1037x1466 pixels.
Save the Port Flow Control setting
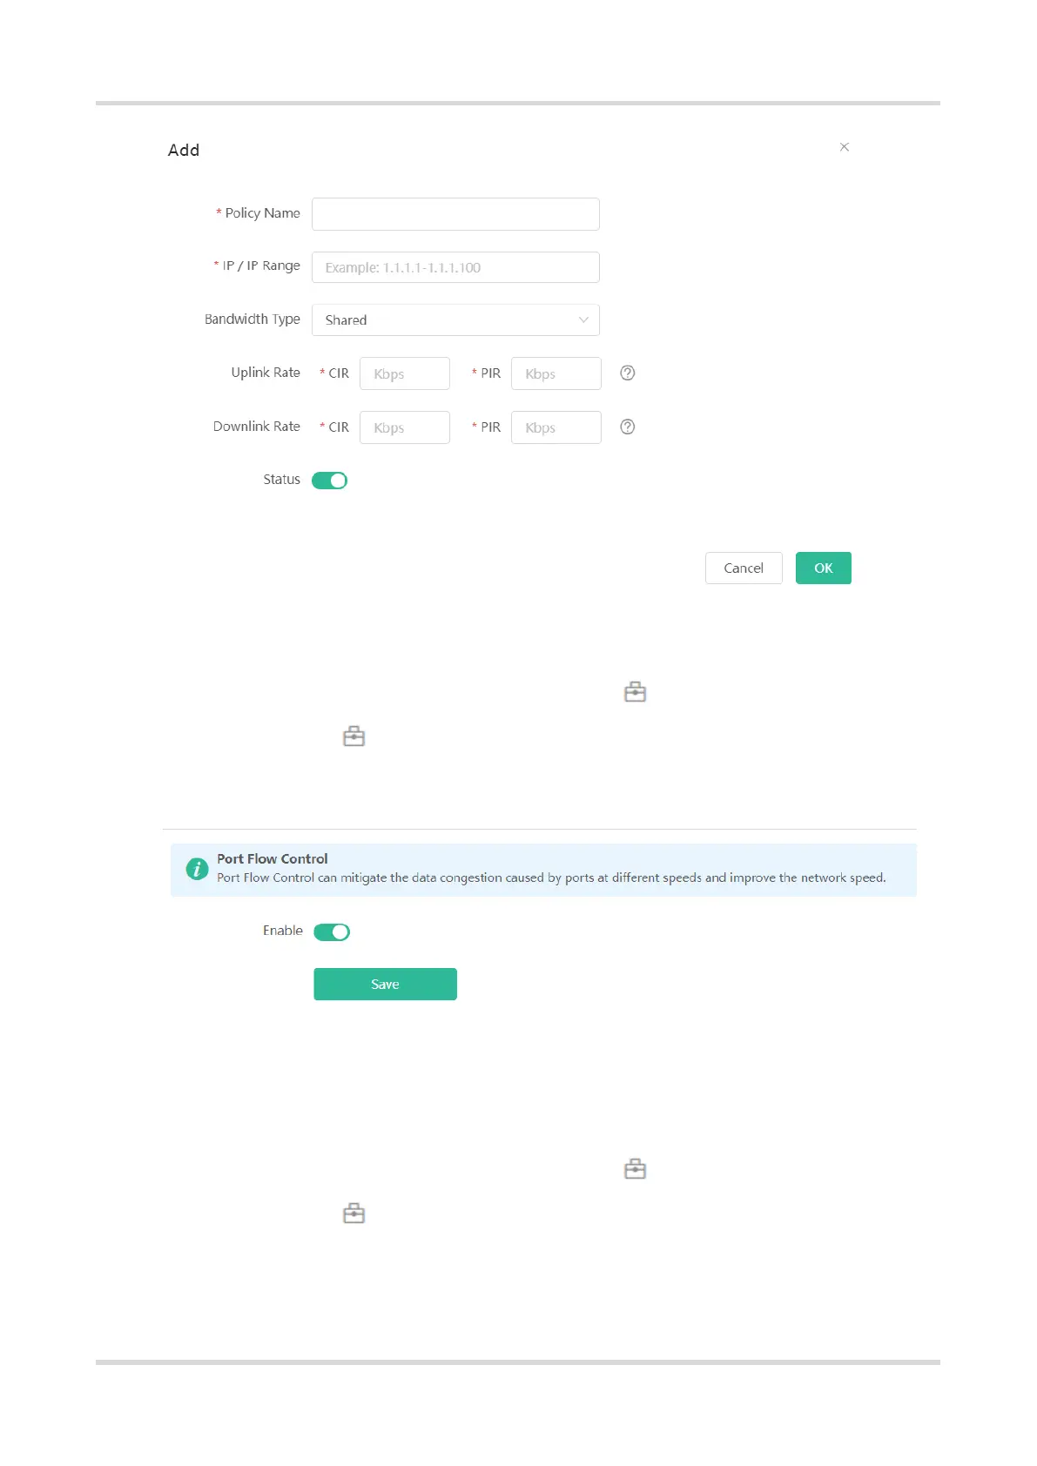[385, 985]
